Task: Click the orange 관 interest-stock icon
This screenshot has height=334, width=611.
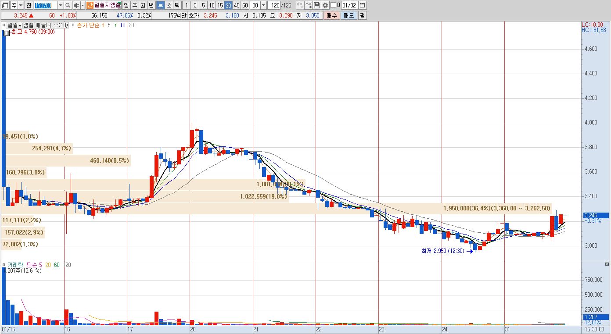Action: pos(90,5)
